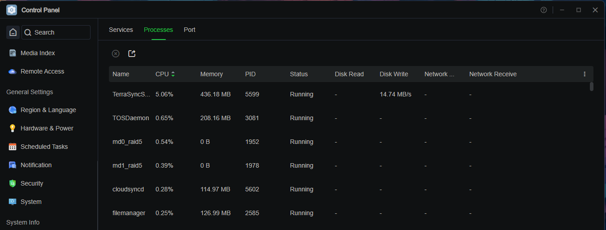Click the Security shield icon
The height and width of the screenshot is (230, 606).
(x=13, y=184)
